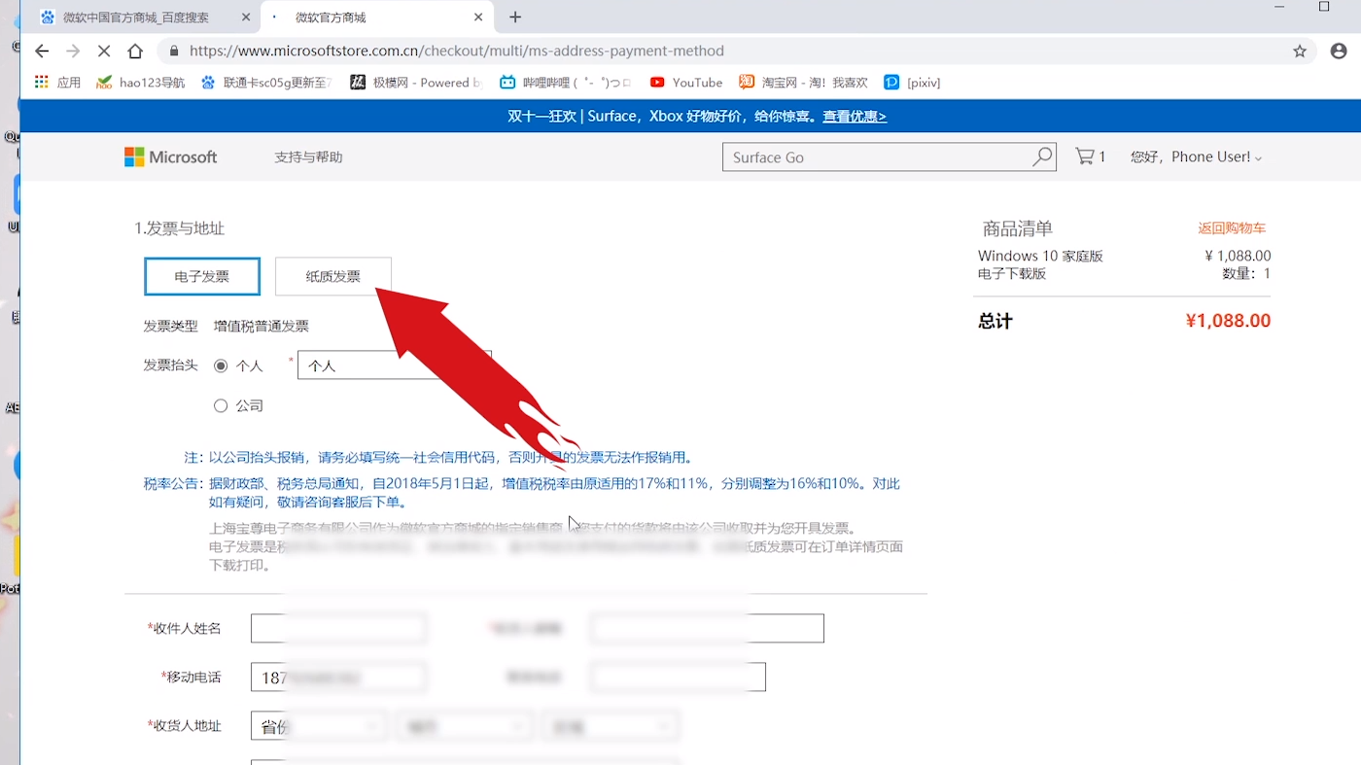Viewport: 1361px width, 765px height.
Task: Click the 增值税普通发票 text
Action: coord(262,327)
